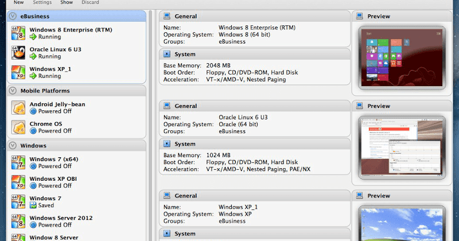Click the General icon for Windows 8 Enterprise details

pos(167,16)
